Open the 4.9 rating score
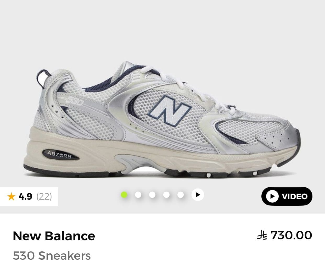 point(25,196)
